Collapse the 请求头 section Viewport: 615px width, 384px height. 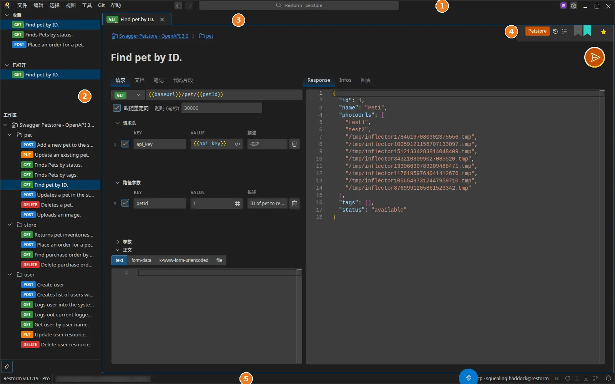[x=118, y=123]
